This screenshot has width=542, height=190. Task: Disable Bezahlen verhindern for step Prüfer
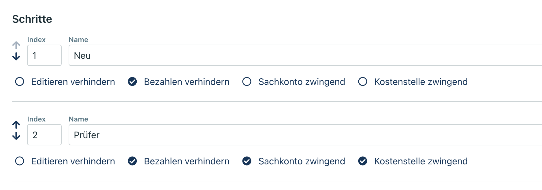click(132, 161)
